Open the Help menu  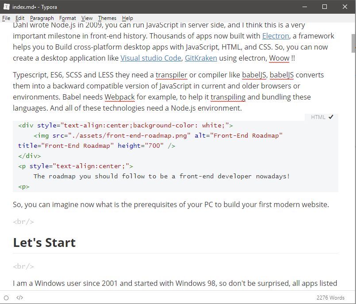127,18
